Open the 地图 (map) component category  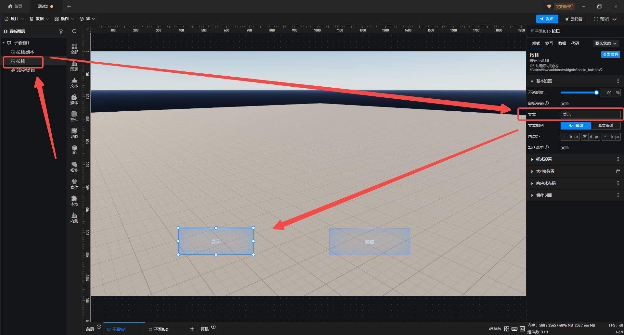[x=74, y=133]
